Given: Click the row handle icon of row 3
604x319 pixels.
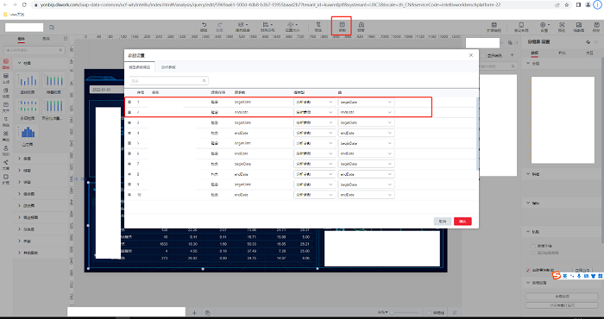Looking at the screenshot, I should tap(129, 122).
